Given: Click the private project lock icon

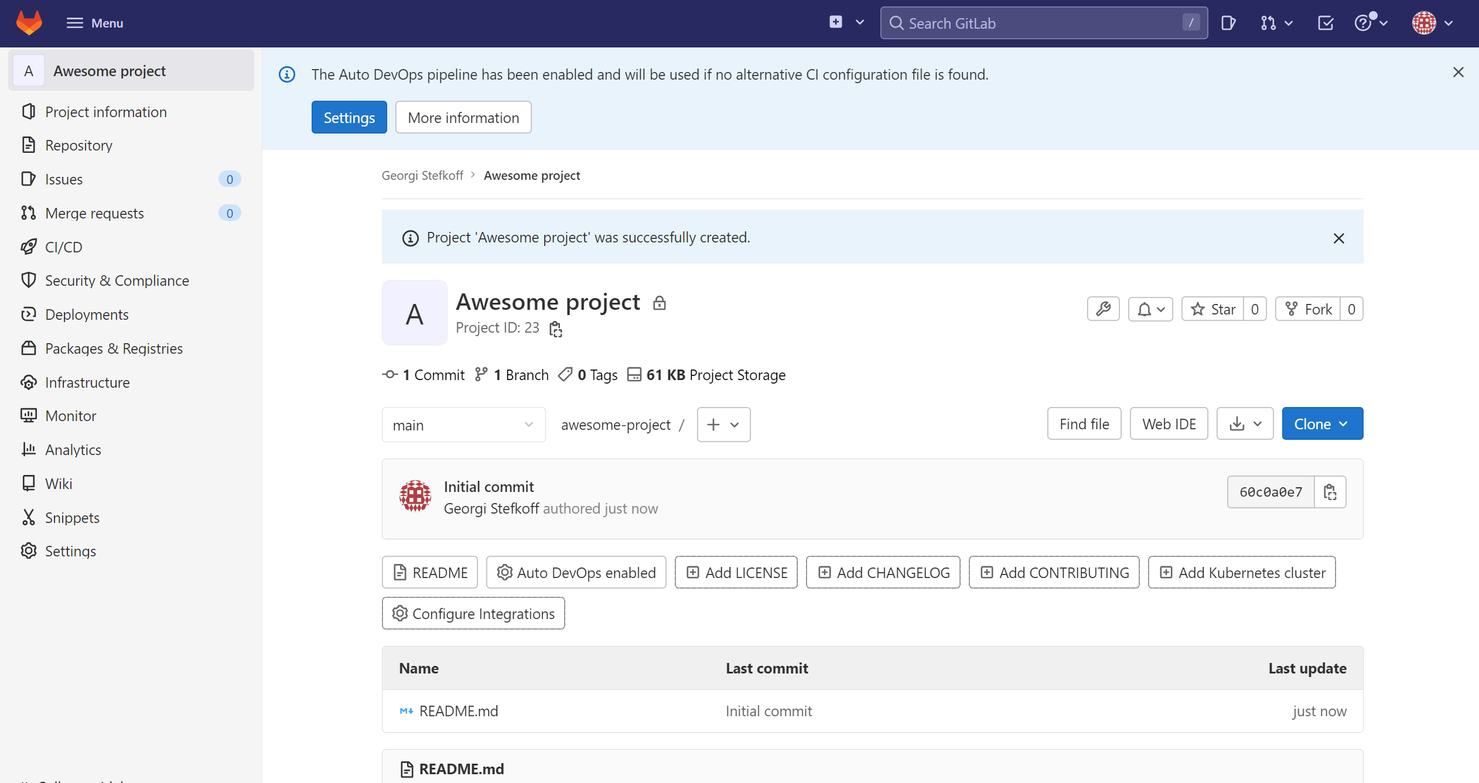Looking at the screenshot, I should coord(660,303).
